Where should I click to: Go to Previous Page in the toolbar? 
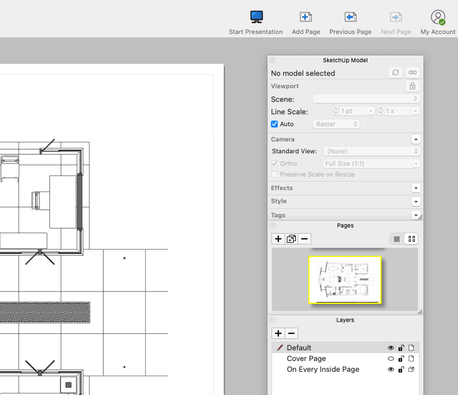click(350, 17)
